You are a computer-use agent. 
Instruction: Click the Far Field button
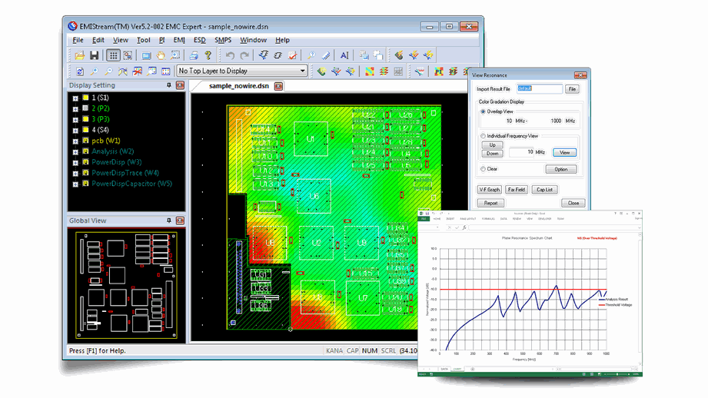(516, 190)
